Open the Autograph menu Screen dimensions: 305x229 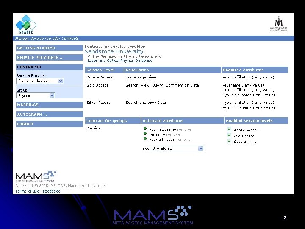coord(50,114)
